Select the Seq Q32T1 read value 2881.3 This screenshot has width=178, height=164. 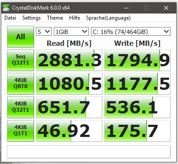point(69,60)
